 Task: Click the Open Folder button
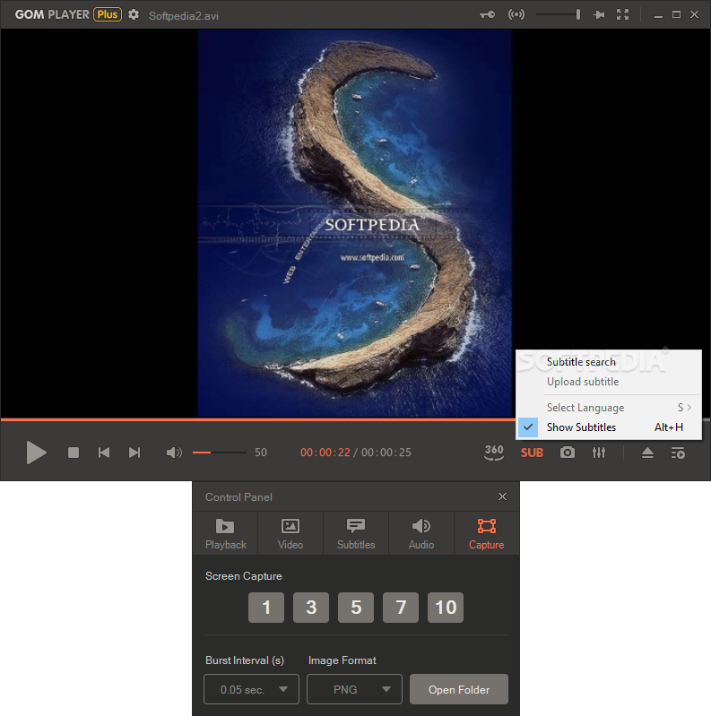[x=459, y=689]
